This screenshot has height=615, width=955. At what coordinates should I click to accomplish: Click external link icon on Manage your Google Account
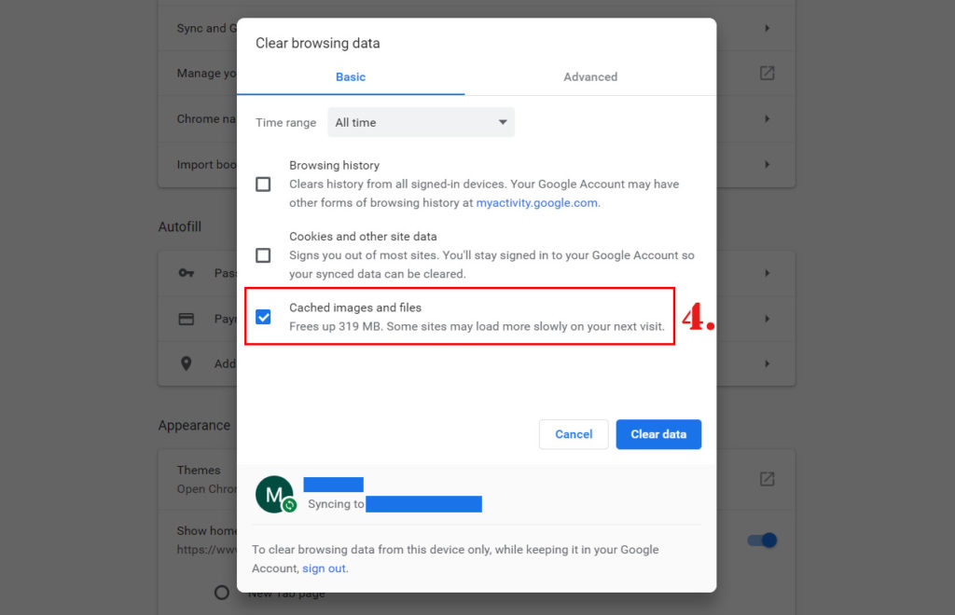tap(767, 73)
